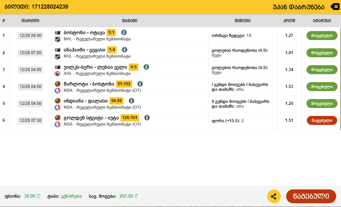341x207 pixels.
Task: Click score 5:1 badge
Action: (111, 33)
